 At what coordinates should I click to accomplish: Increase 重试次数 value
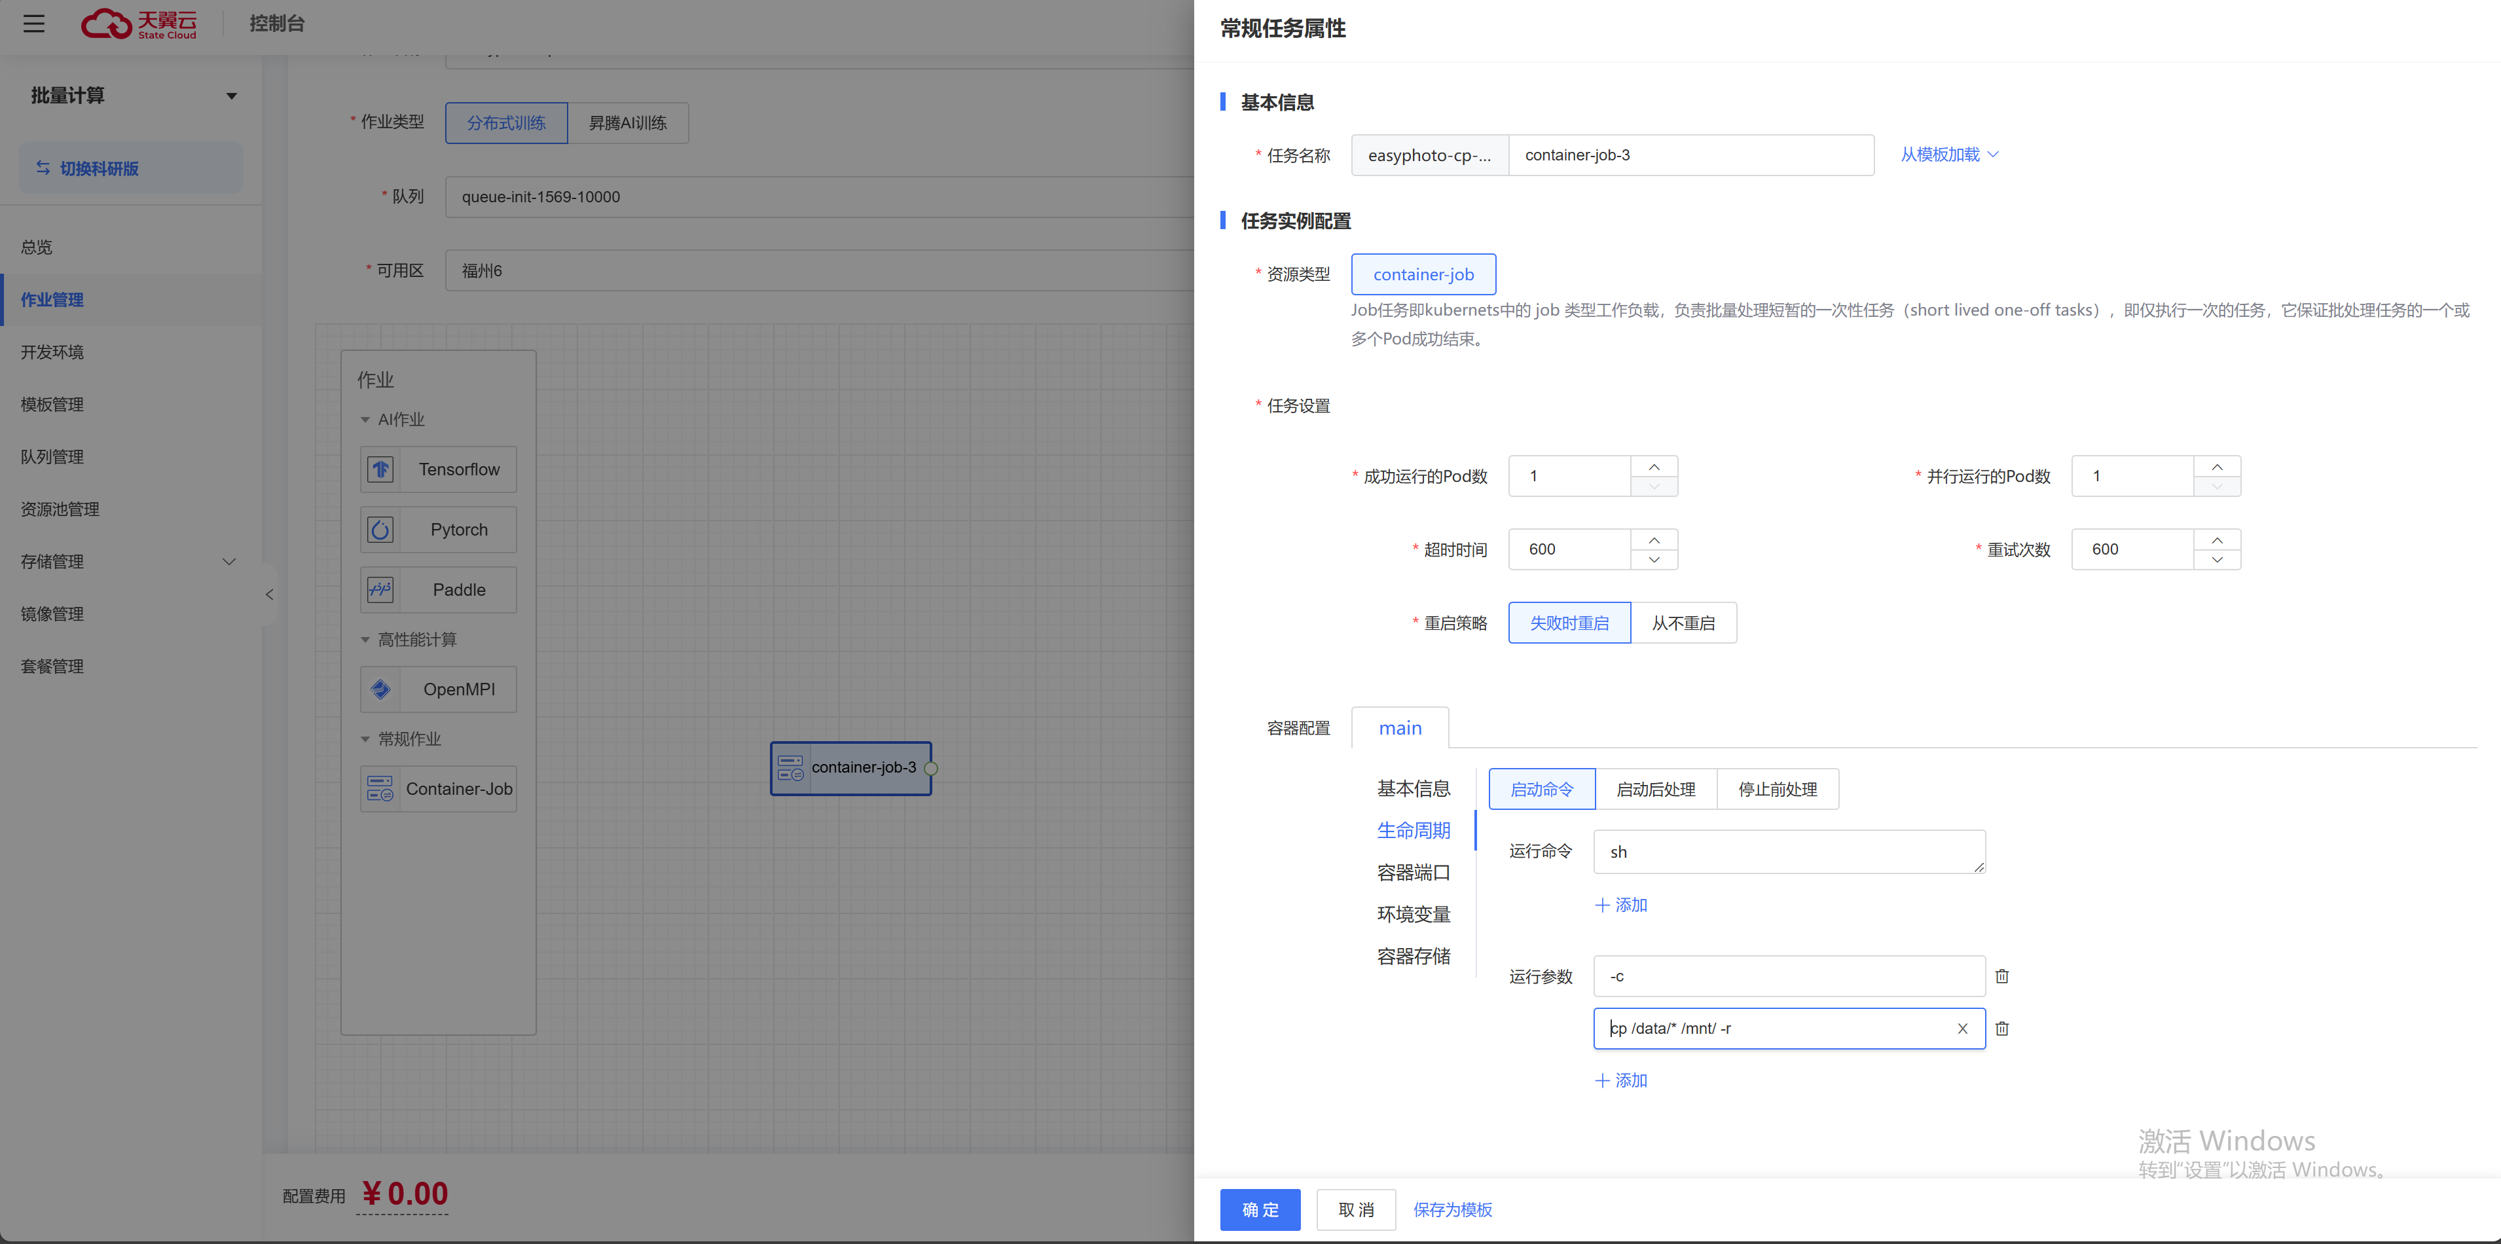point(2217,540)
